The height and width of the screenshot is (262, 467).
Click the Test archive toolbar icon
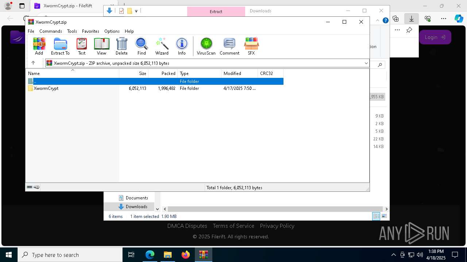coord(82,46)
